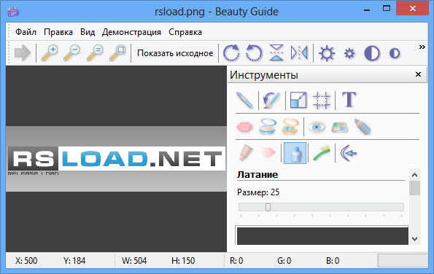Viewport: 434px width, 274px height.
Task: Select the Text tool
Action: [x=349, y=99]
